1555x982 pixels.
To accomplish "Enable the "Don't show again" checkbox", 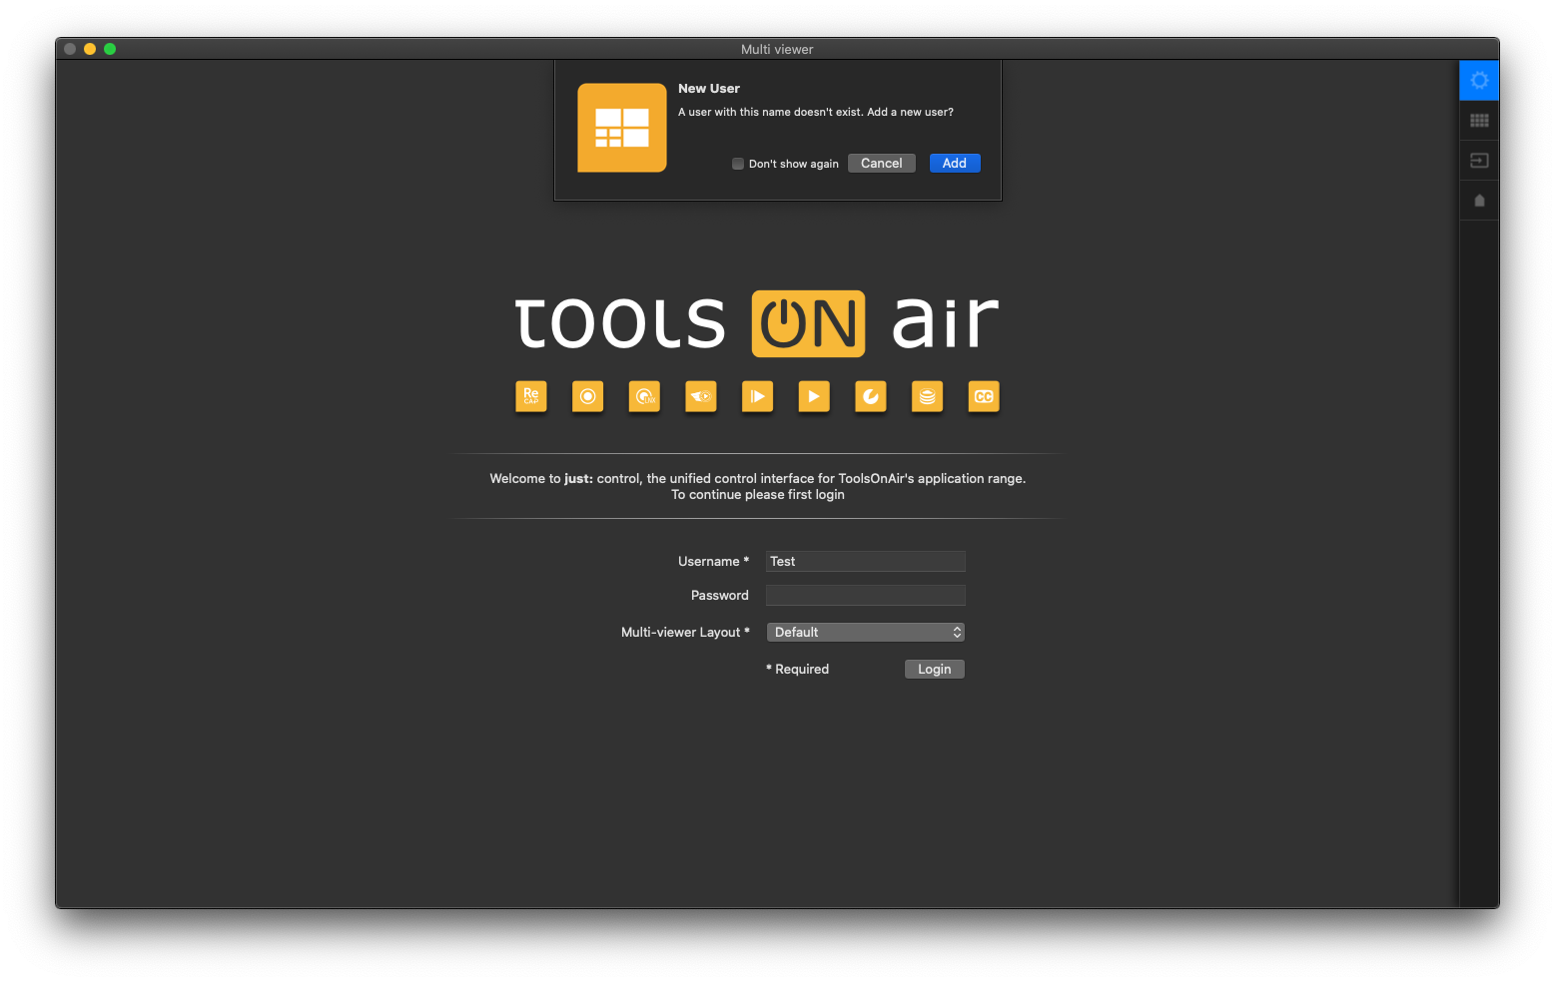I will coord(738,164).
